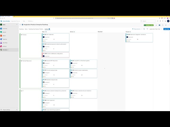Screen dimensions: 170x127
Task: Open card Validate employee data
Action: tap(56, 83)
